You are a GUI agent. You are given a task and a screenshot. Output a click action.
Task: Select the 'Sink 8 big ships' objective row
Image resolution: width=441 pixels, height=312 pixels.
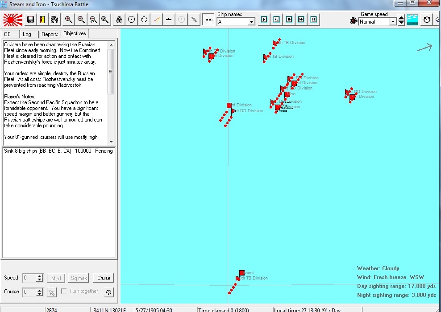pos(58,151)
